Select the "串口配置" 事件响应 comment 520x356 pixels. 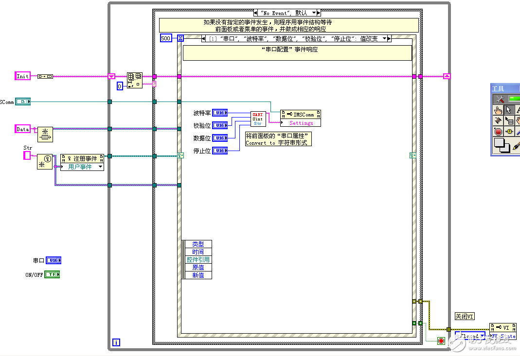tap(297, 52)
